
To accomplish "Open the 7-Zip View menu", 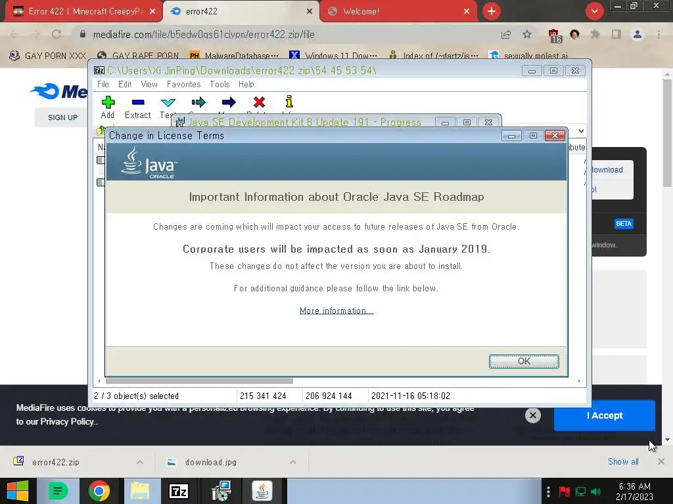I will (x=149, y=85).
